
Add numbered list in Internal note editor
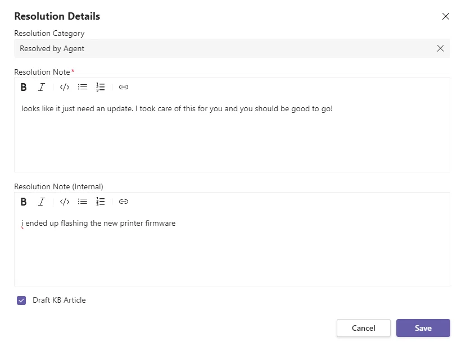tap(101, 202)
